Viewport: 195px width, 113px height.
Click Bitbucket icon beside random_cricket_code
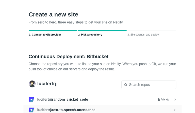pos(31,100)
